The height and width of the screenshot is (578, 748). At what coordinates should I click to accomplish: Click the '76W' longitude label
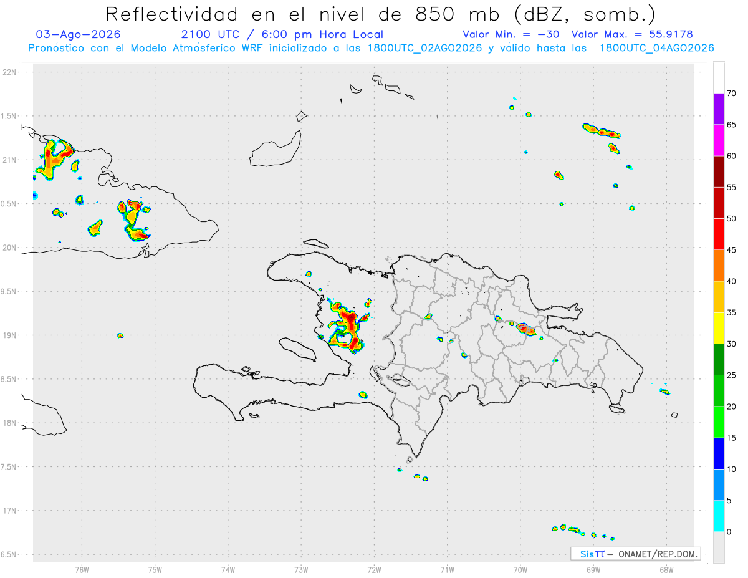(82, 569)
